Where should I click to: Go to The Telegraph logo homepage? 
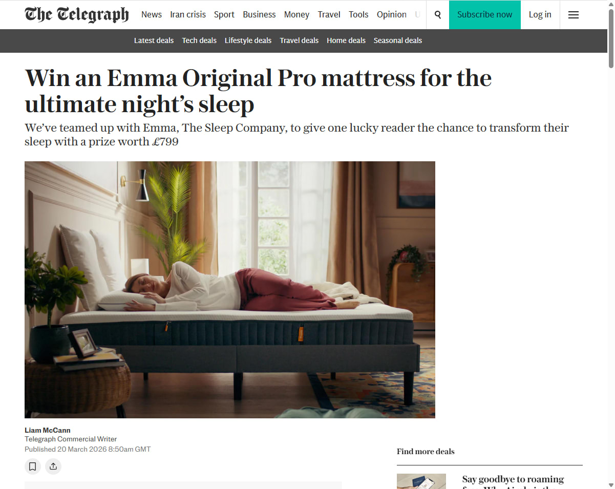pos(77,14)
